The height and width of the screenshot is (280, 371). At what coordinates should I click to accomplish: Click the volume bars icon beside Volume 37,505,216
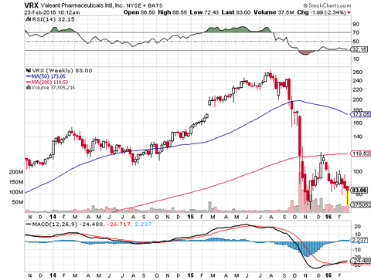28,88
